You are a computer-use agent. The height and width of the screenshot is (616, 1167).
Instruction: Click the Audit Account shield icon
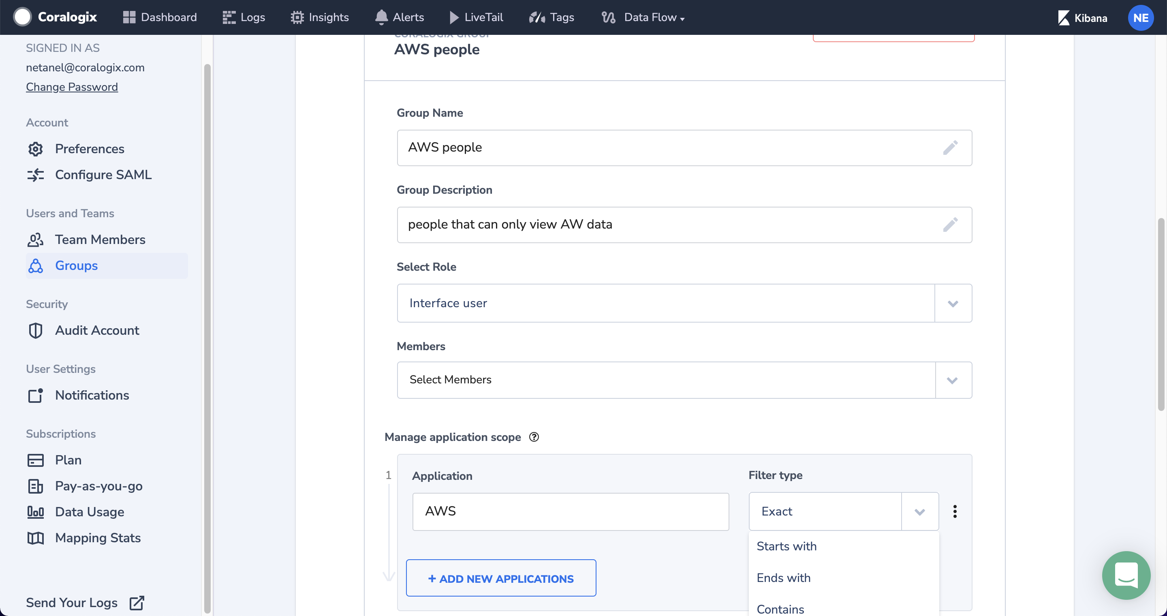35,331
